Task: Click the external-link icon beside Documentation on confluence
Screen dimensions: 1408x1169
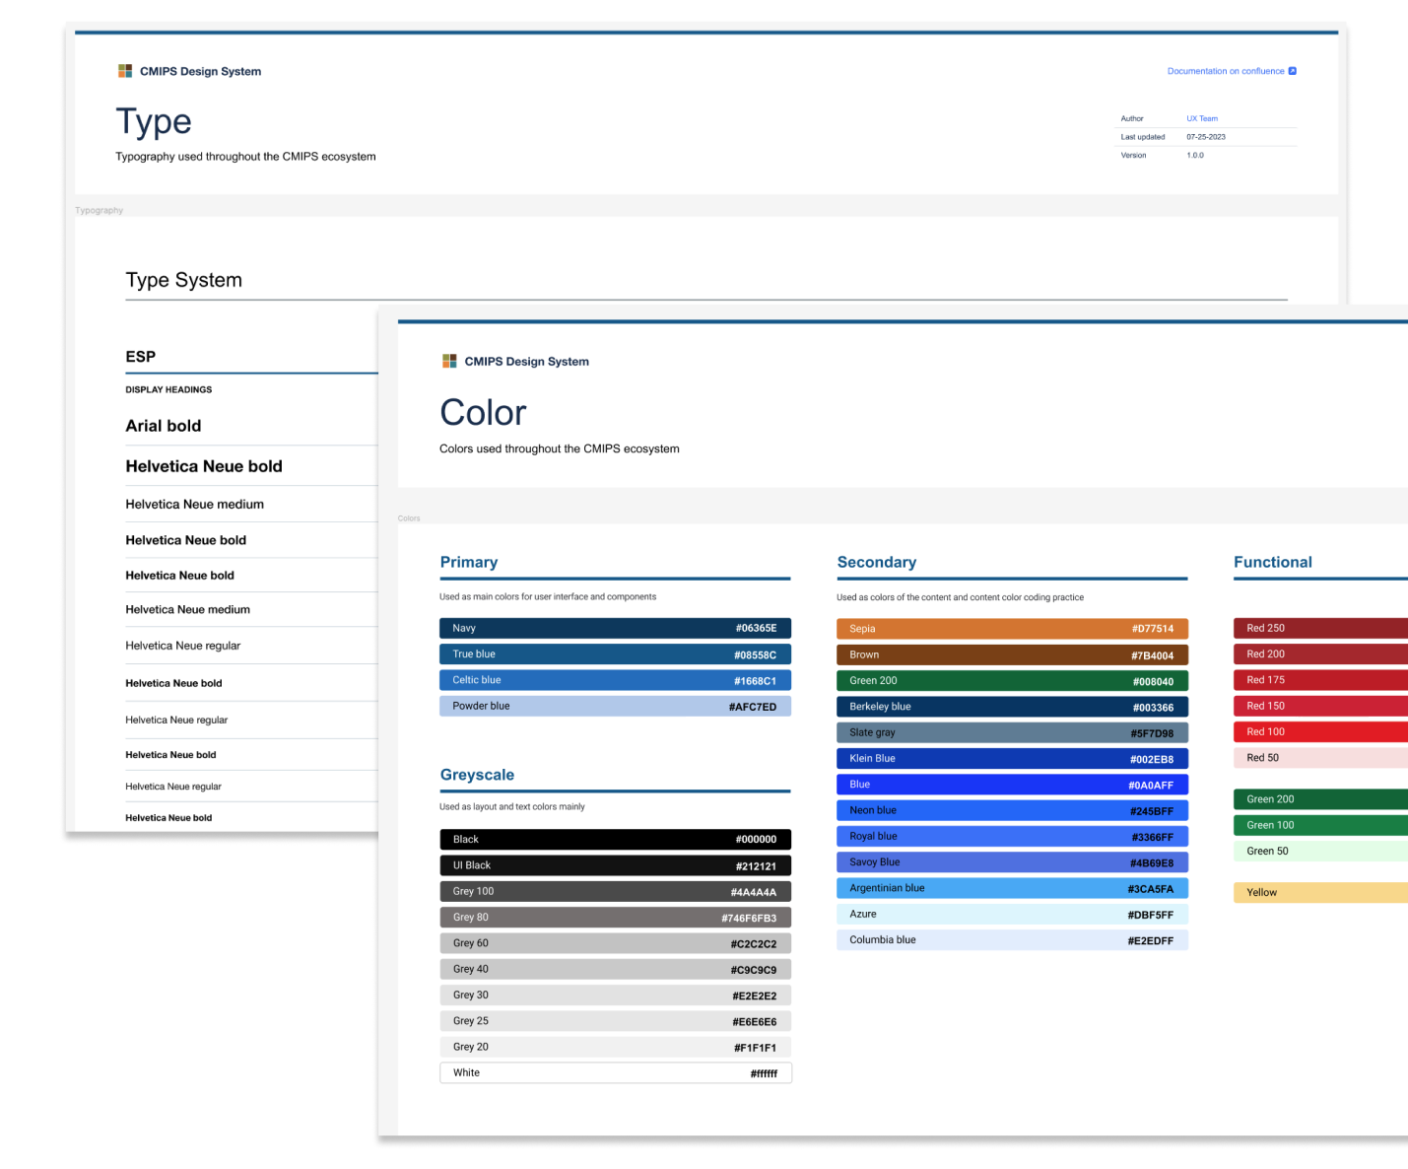Action: [1293, 71]
